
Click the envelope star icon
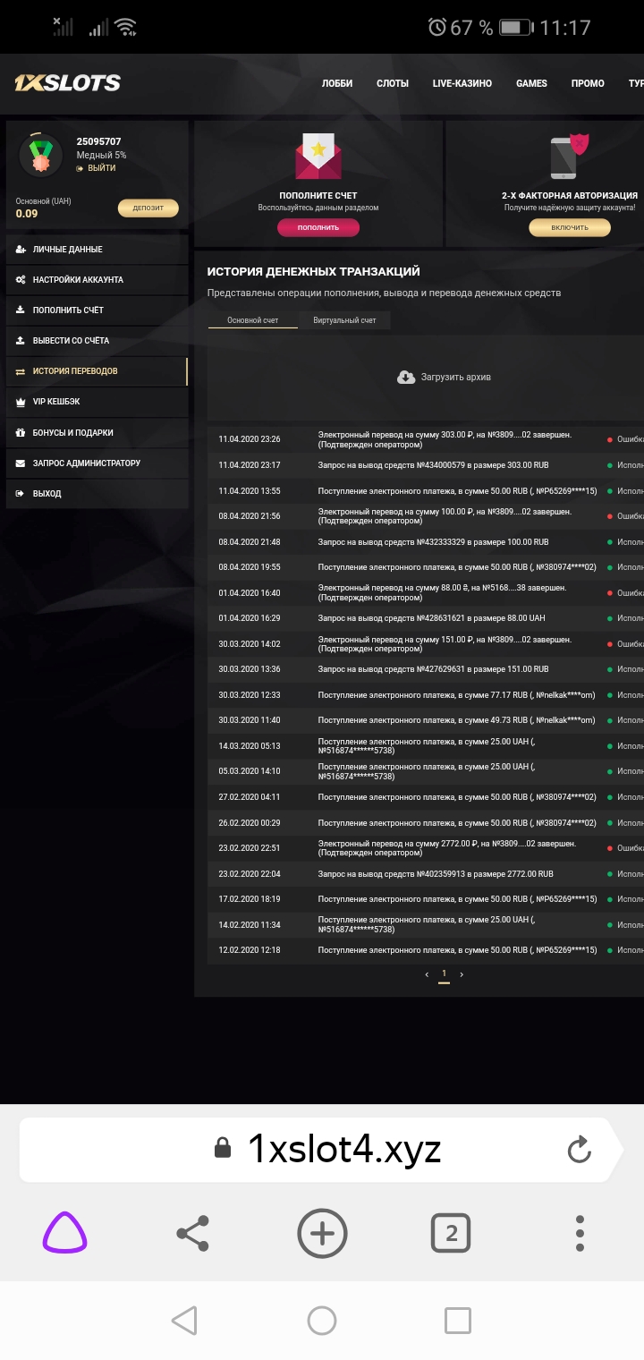(x=318, y=156)
